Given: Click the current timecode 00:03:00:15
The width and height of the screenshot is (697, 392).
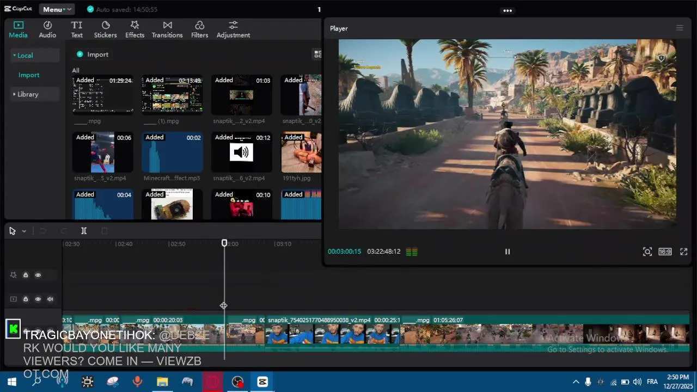Looking at the screenshot, I should [x=344, y=252].
